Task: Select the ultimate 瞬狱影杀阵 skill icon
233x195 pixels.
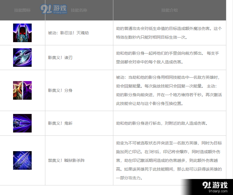Action: (x=22, y=160)
